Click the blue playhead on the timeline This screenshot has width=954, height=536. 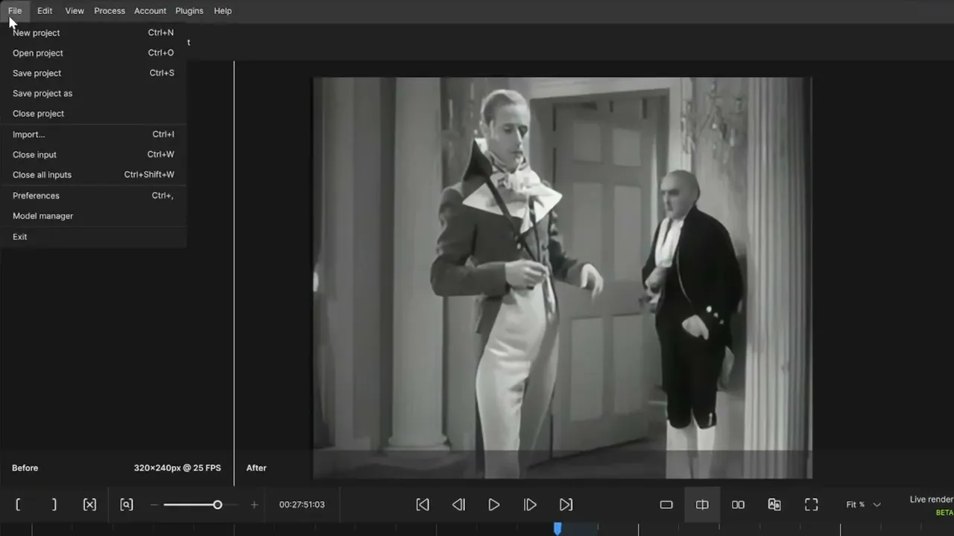[x=557, y=528]
